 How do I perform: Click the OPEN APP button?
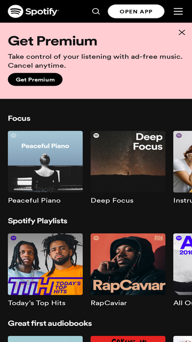pyautogui.click(x=136, y=11)
